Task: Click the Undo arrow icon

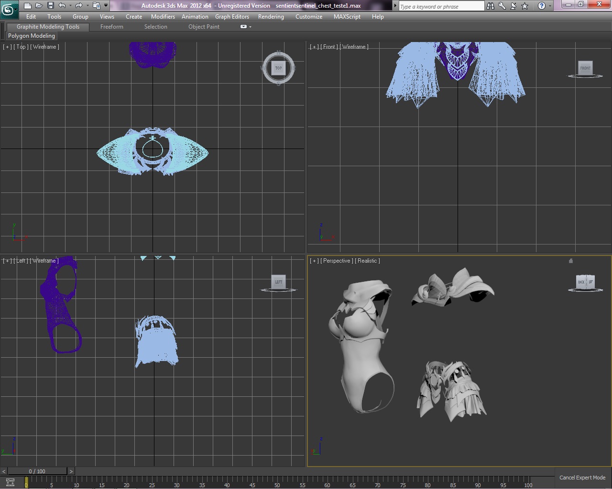Action: tap(62, 6)
